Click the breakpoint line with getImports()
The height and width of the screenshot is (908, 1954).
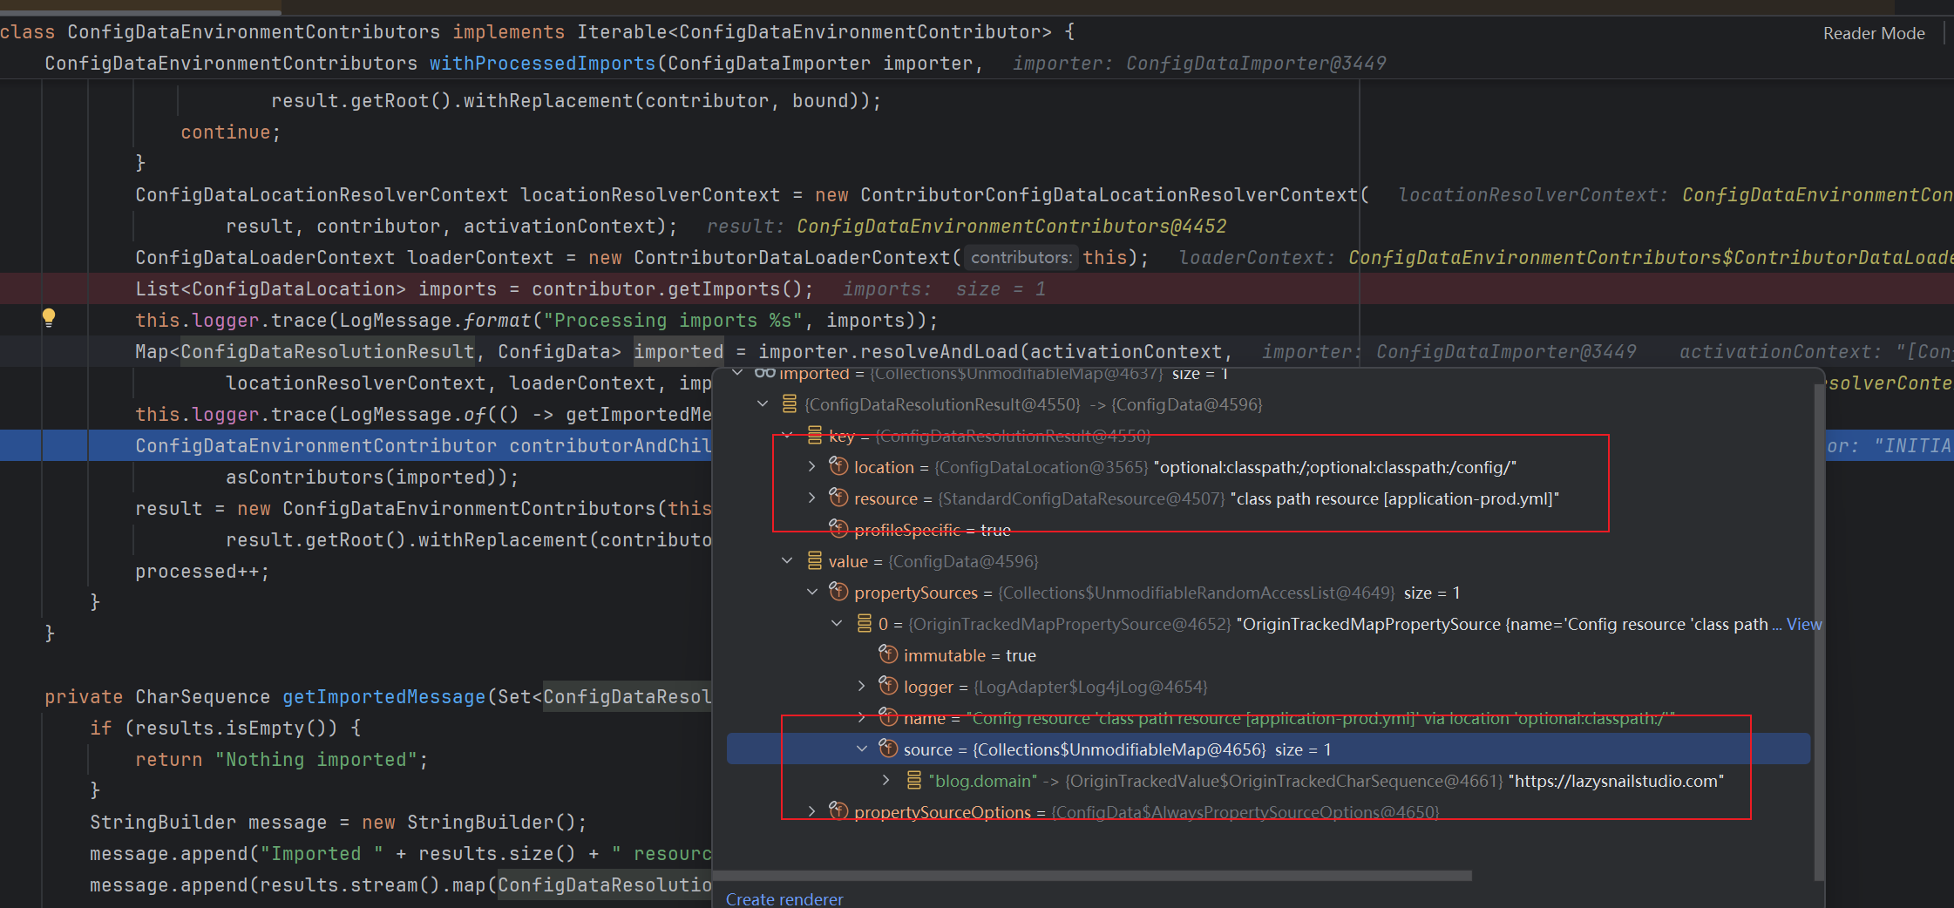977,288
